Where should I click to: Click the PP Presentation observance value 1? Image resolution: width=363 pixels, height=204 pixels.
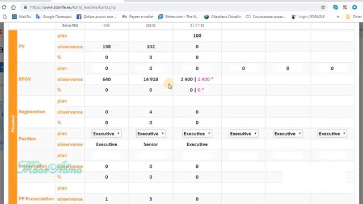coord(107,199)
